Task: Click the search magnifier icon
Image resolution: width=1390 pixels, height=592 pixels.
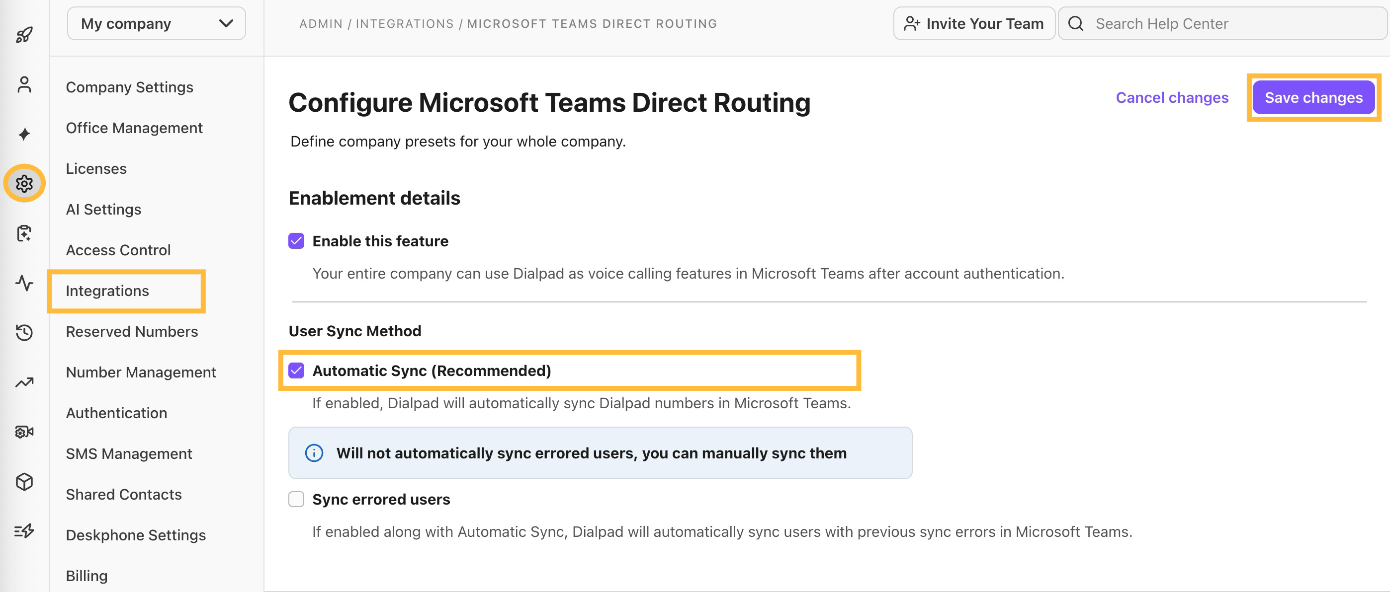Action: pyautogui.click(x=1075, y=24)
